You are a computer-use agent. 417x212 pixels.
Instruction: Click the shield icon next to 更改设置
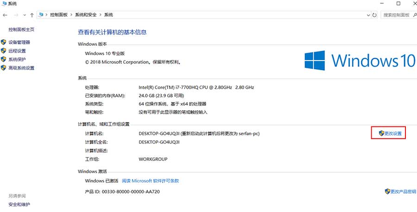(382, 133)
